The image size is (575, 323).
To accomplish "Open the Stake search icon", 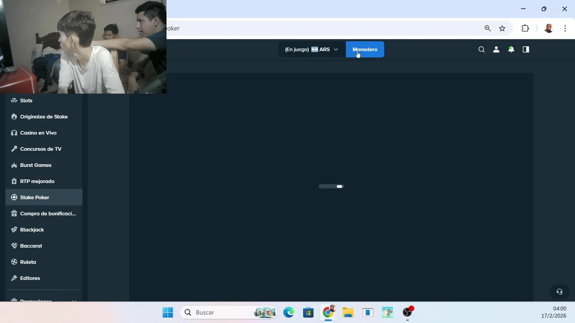I will (x=482, y=49).
